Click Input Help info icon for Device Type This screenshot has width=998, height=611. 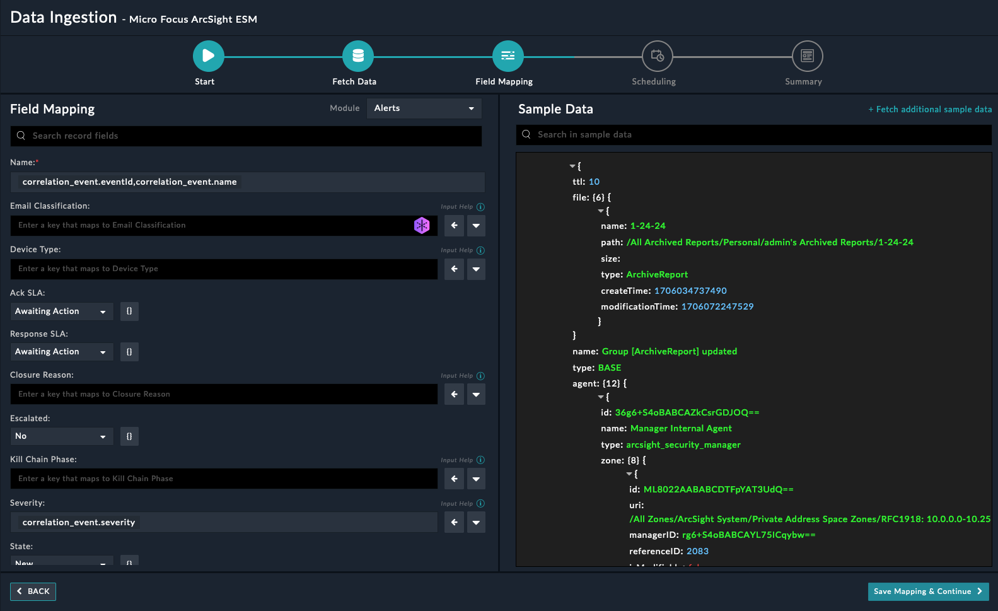[480, 250]
